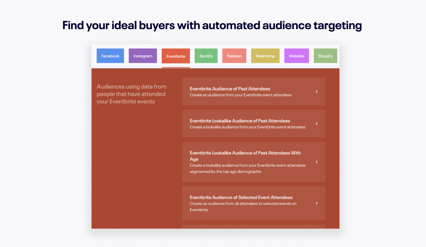Viewport: 426px width, 247px height.
Task: Switch to the Facebook tab
Action: (110, 56)
